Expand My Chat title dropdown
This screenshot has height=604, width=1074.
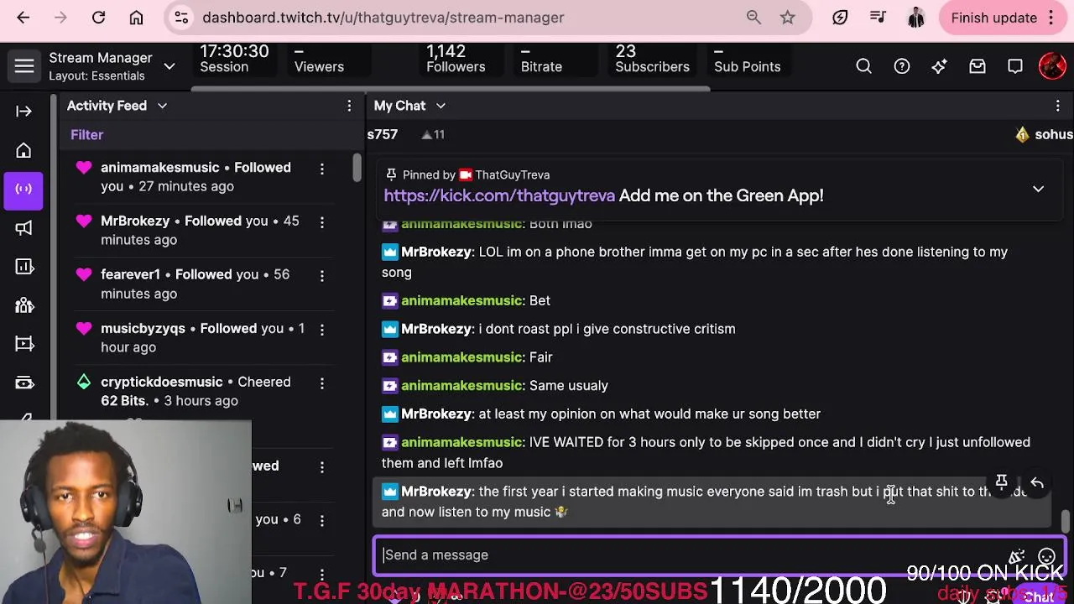click(440, 106)
